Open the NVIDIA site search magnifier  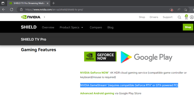[179, 17]
